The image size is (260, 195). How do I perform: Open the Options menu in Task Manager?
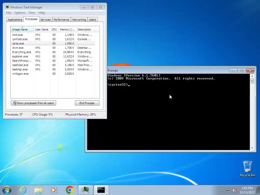point(20,13)
